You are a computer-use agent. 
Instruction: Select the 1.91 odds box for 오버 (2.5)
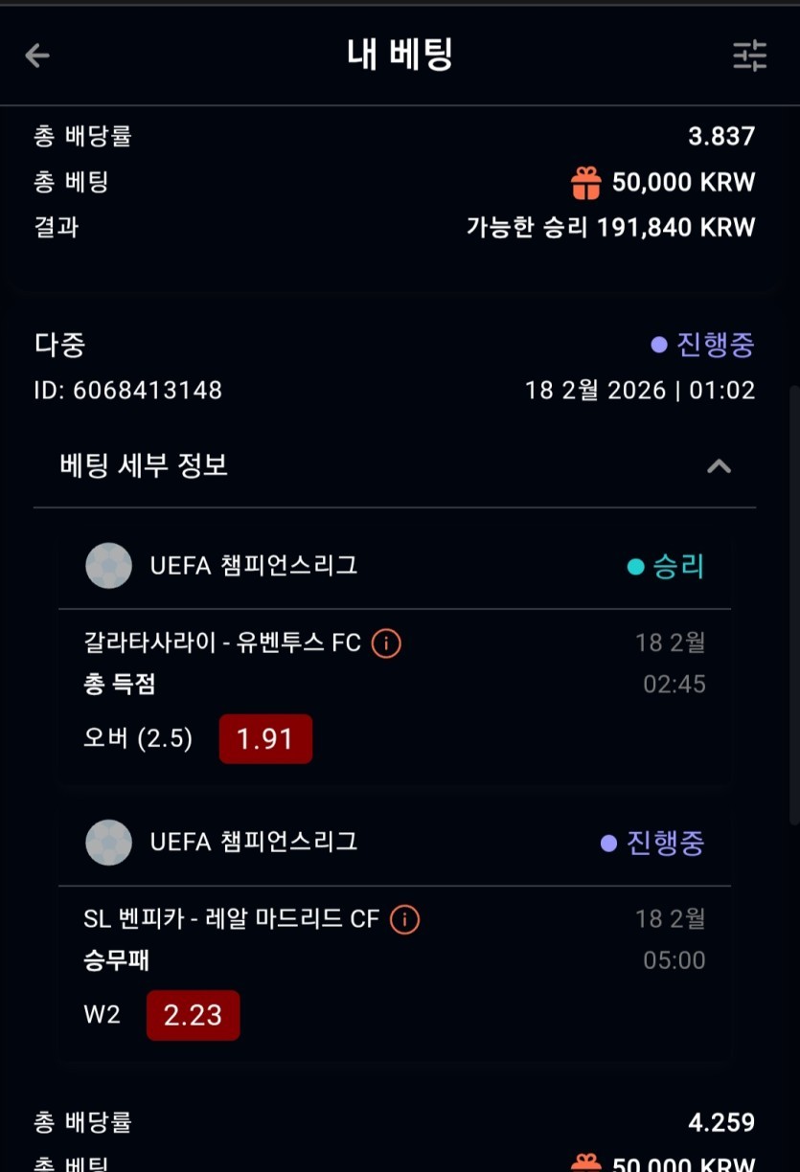point(265,739)
